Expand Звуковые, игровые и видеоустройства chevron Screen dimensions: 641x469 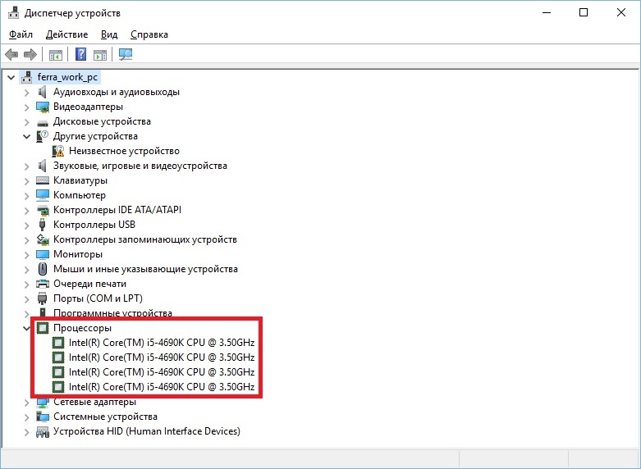pos(26,166)
